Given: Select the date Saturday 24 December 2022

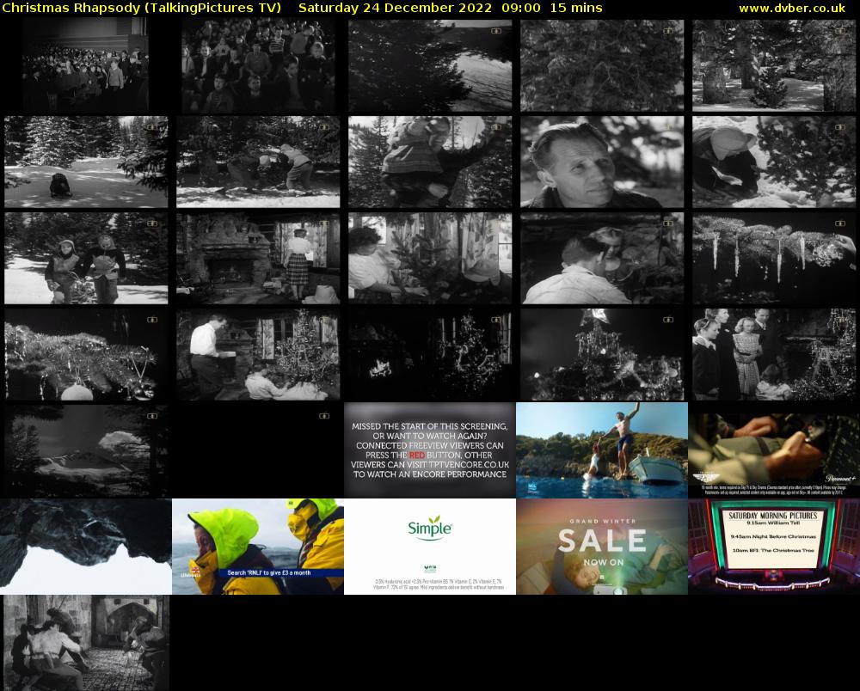Looking at the screenshot, I should (x=395, y=9).
